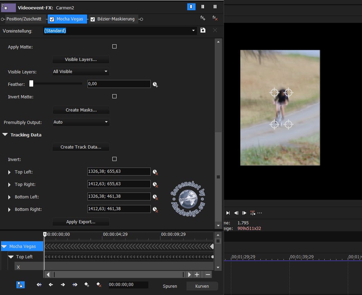The height and width of the screenshot is (295, 362).
Task: Expand the Bottom Left parameter
Action: pos(9,197)
